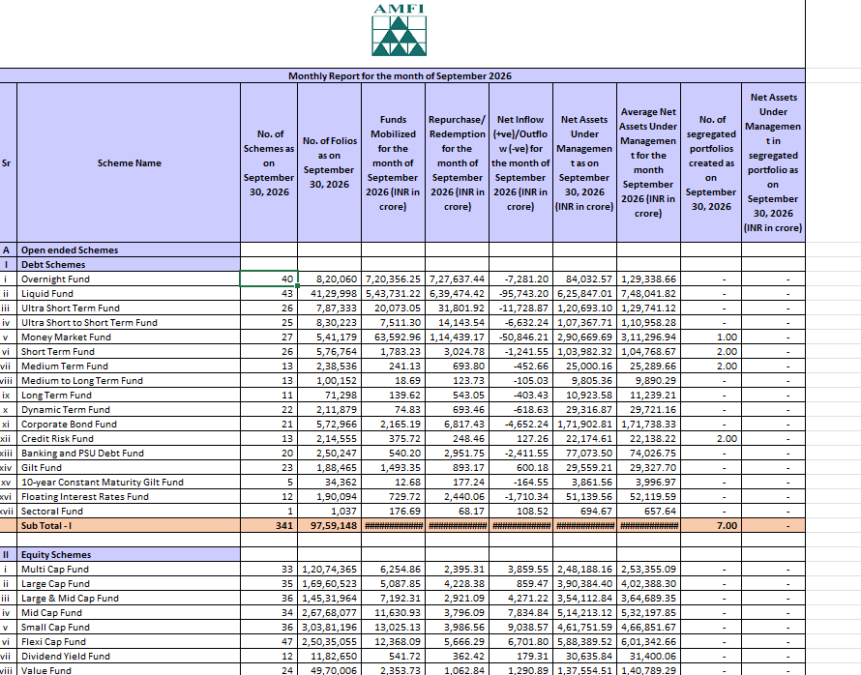The height and width of the screenshot is (675, 861).
Task: Select the 'Debt Schemes' section cell
Action: pyautogui.click(x=129, y=265)
